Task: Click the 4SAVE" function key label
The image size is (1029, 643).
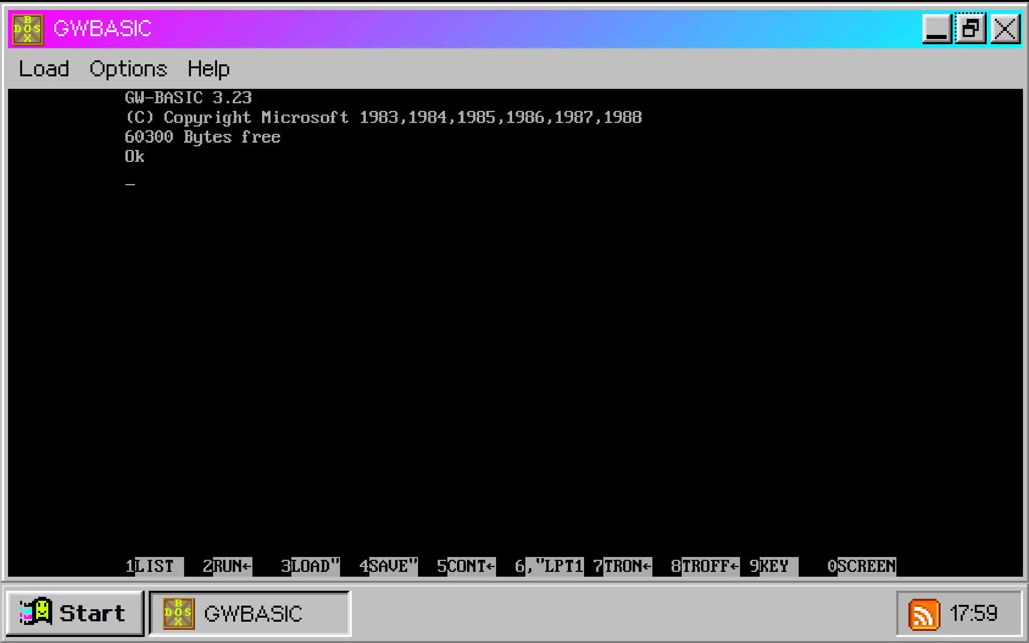Action: pos(389,567)
